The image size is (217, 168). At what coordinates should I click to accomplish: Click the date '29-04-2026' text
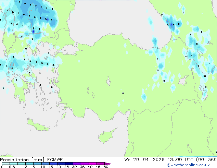pyautogui.click(x=149, y=160)
